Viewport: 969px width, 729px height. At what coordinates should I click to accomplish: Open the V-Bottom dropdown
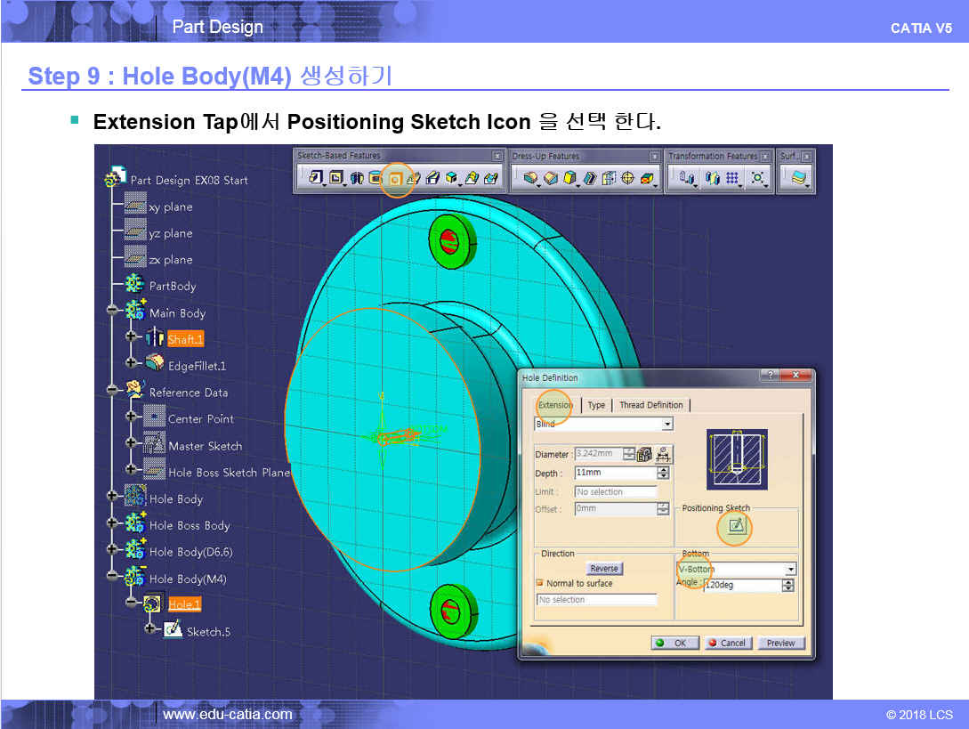point(789,570)
